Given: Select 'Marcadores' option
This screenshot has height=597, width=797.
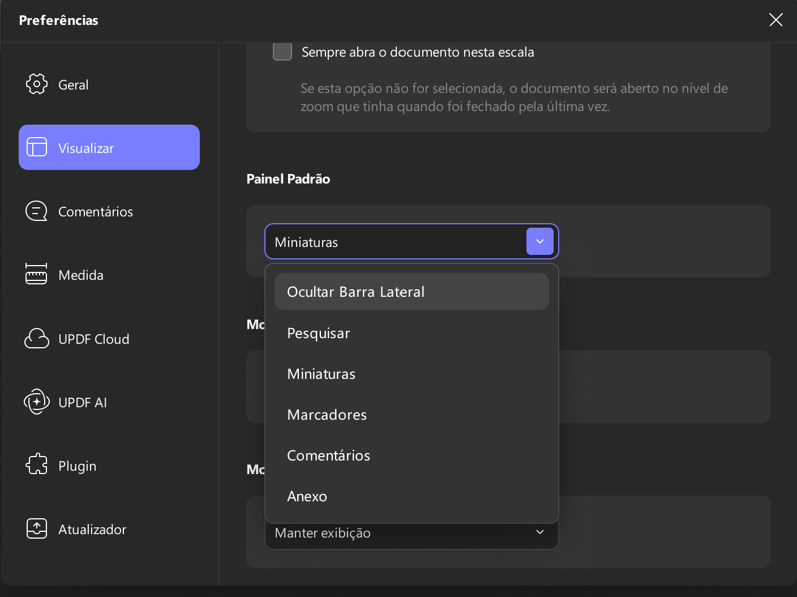Looking at the screenshot, I should [x=412, y=415].
